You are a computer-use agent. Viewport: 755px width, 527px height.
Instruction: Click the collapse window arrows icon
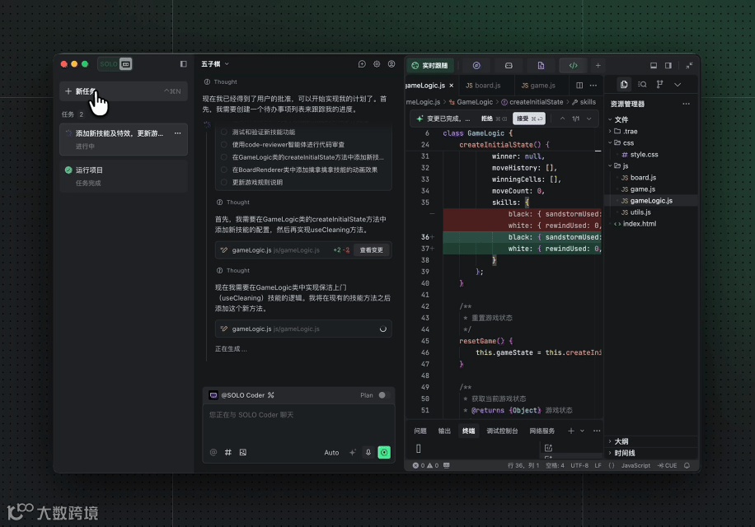(690, 65)
